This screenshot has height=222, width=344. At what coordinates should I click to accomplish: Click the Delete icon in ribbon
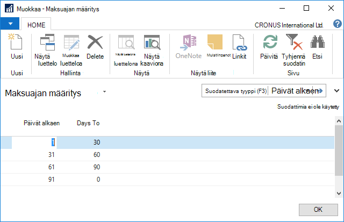click(95, 42)
